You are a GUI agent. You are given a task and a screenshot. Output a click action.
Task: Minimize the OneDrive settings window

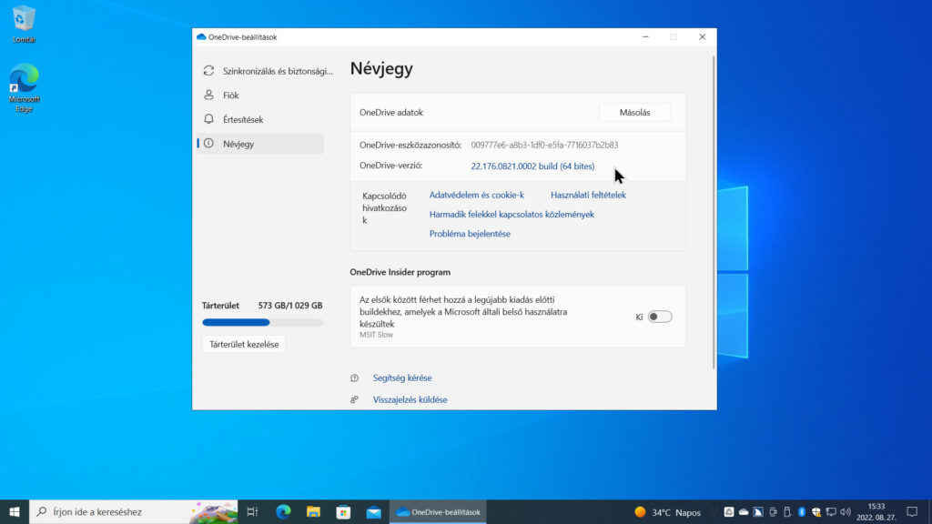click(x=645, y=36)
